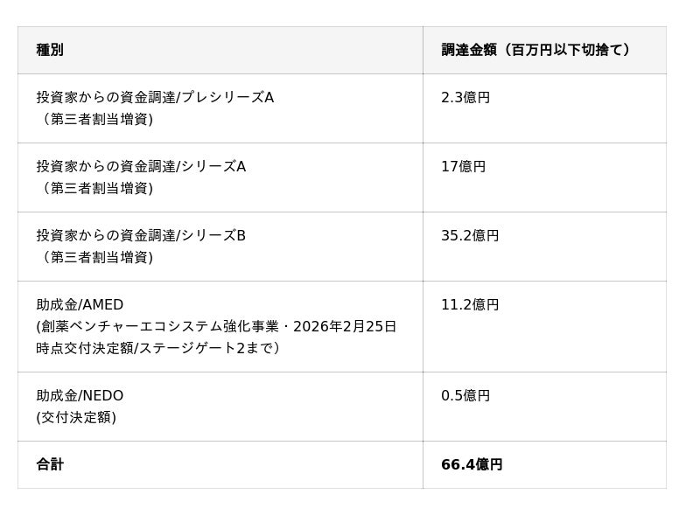Image resolution: width=700 pixels, height=515 pixels.
Task: Select the 助成金/AMED row label
Action: (80, 304)
